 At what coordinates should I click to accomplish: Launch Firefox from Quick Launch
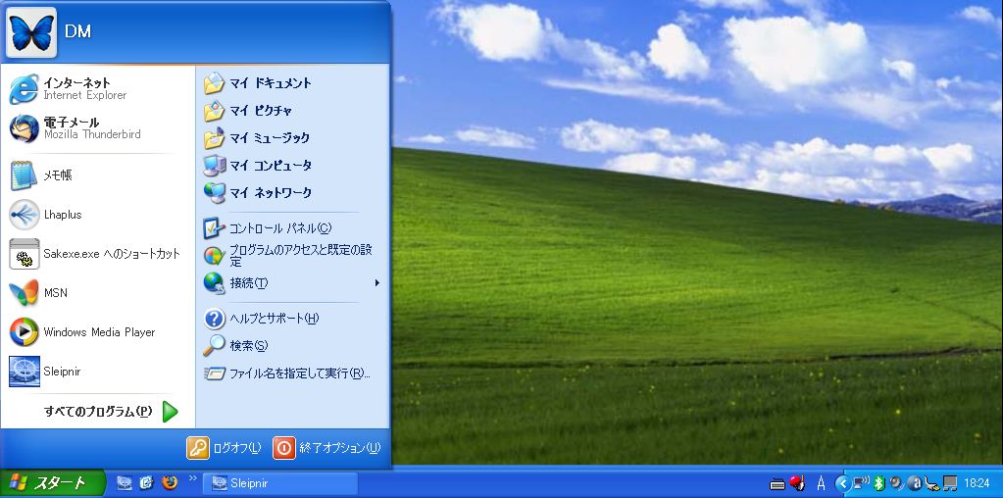(x=170, y=482)
